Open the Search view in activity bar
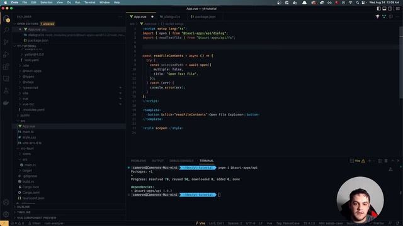The height and width of the screenshot is (226, 403). [x=6, y=30]
